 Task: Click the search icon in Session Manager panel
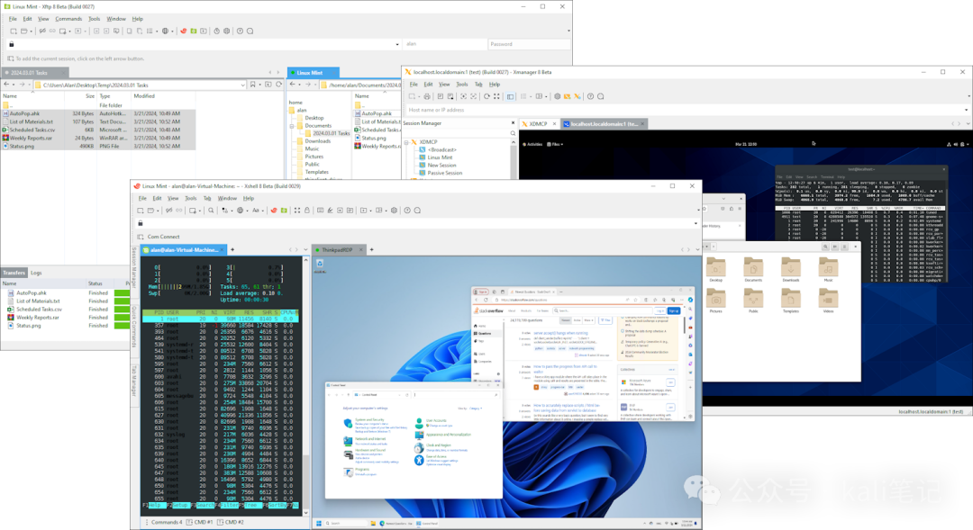(x=513, y=133)
